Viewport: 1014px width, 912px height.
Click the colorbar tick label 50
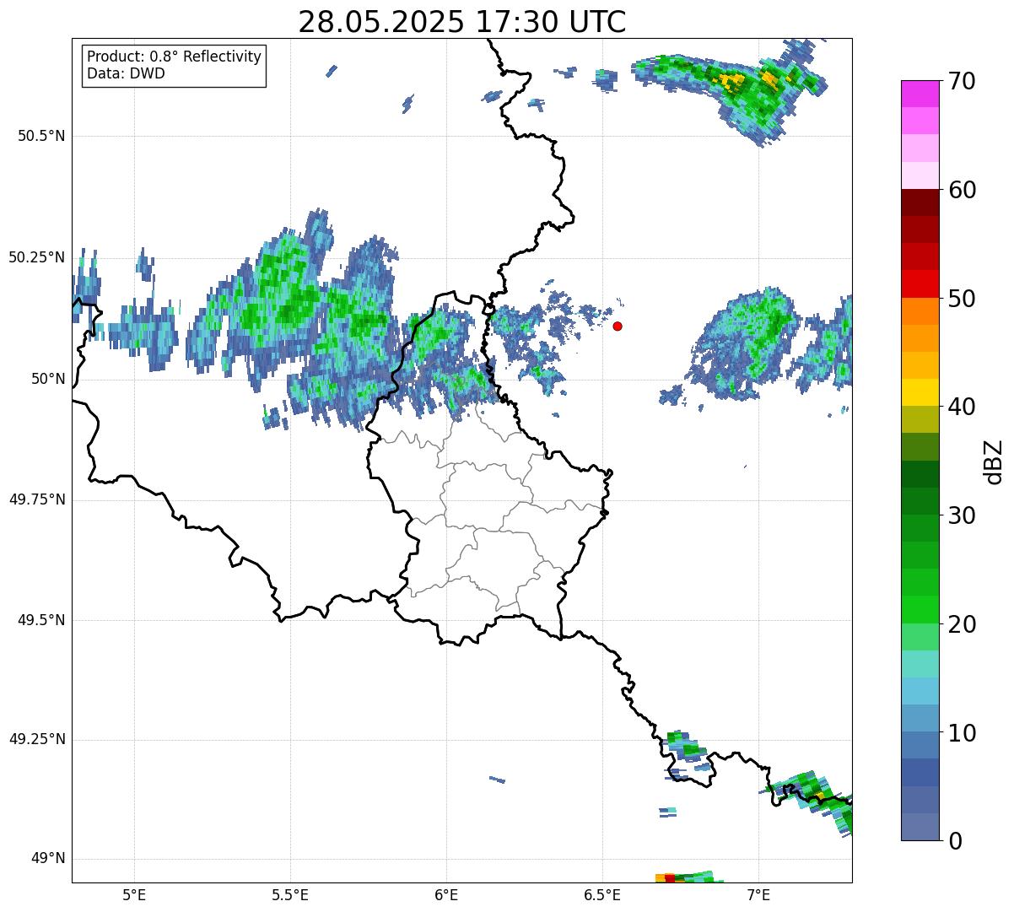[x=963, y=299]
